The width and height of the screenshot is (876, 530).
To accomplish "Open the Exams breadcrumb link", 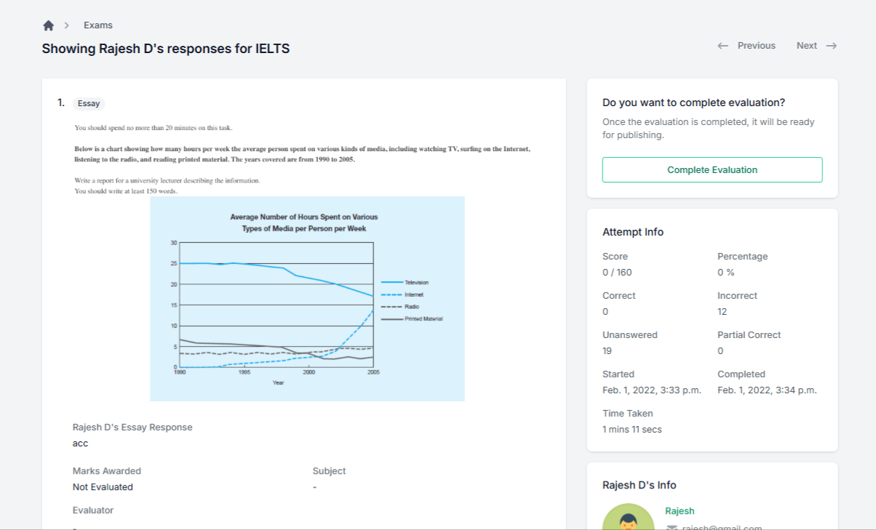I will click(x=98, y=25).
